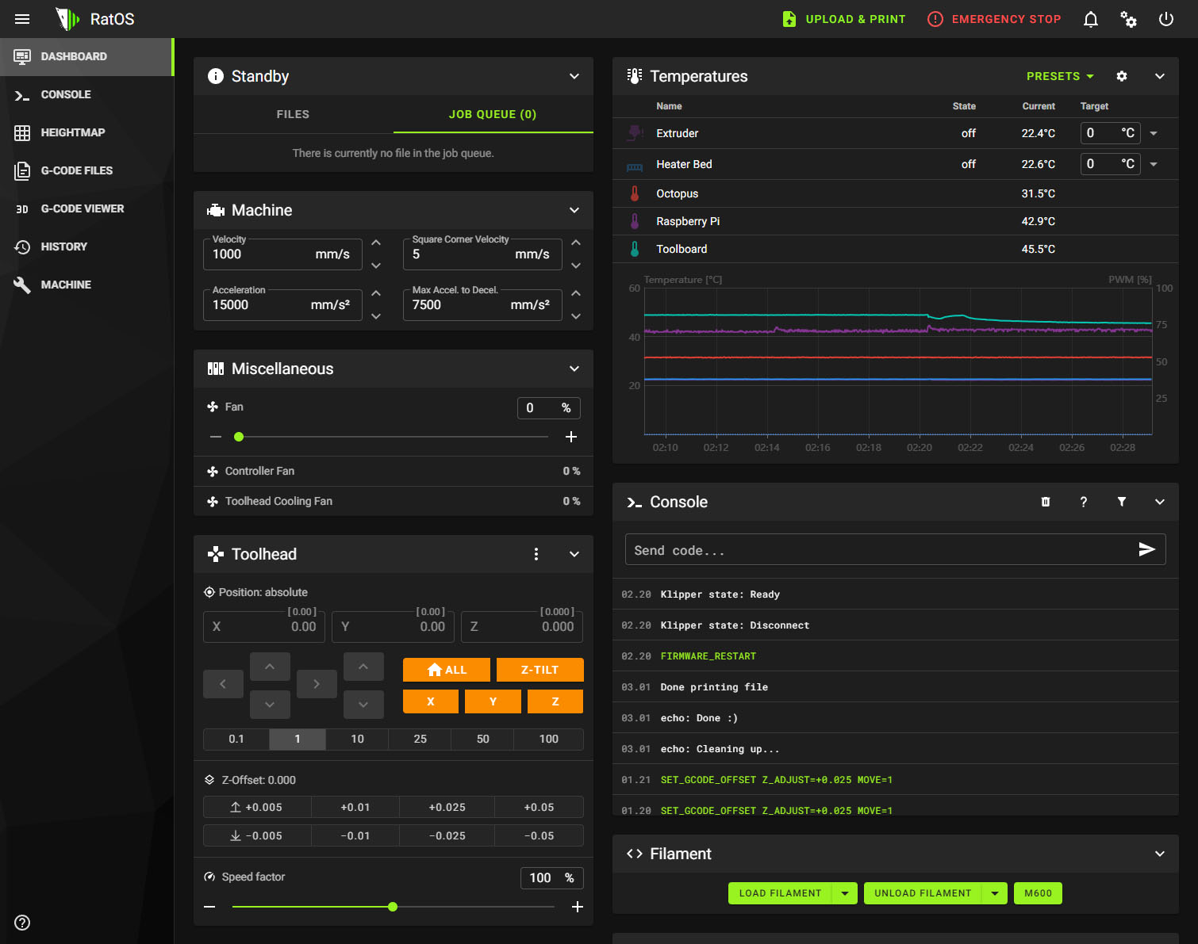The image size is (1198, 944).
Task: Open G-Code Files page
Action: coord(86,170)
